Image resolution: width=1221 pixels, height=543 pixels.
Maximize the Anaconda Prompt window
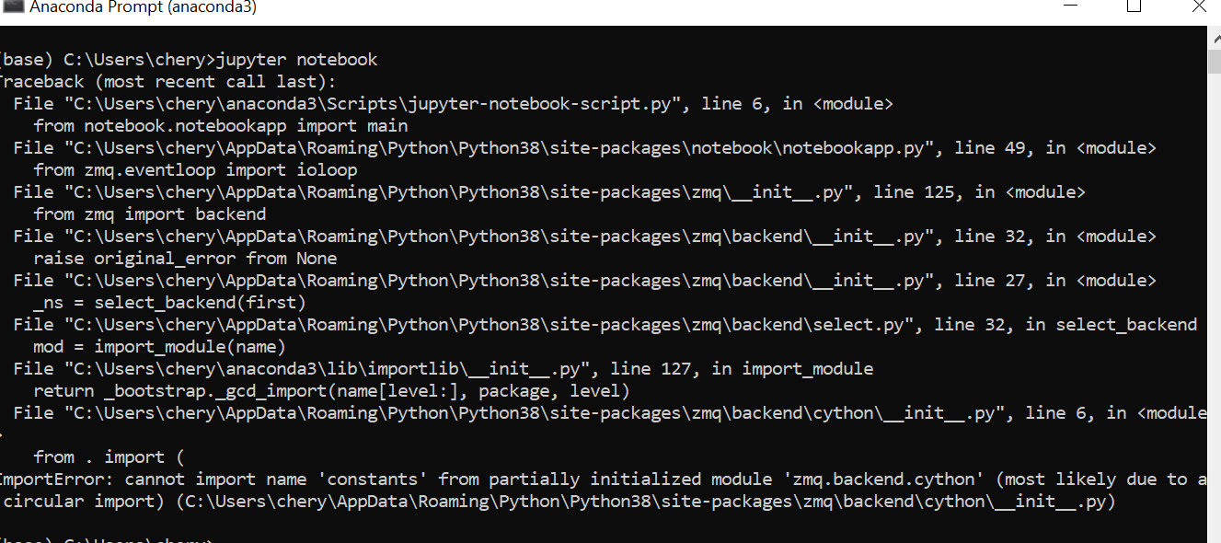coord(1134,7)
